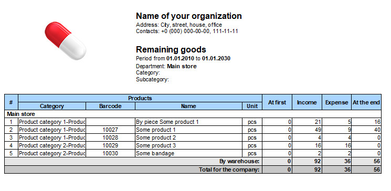
Task: Select the Category column header
Action: (52, 106)
